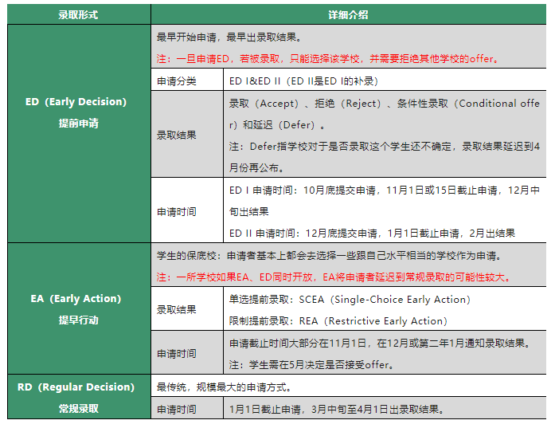The height and width of the screenshot is (428, 555).
Task: Select the ED (Early Decision) 提前申请 cell
Action: click(78, 112)
